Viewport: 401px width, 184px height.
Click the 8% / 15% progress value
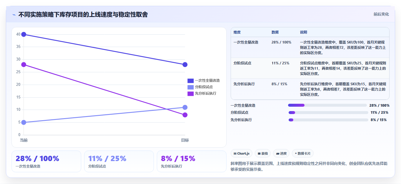click(379, 120)
